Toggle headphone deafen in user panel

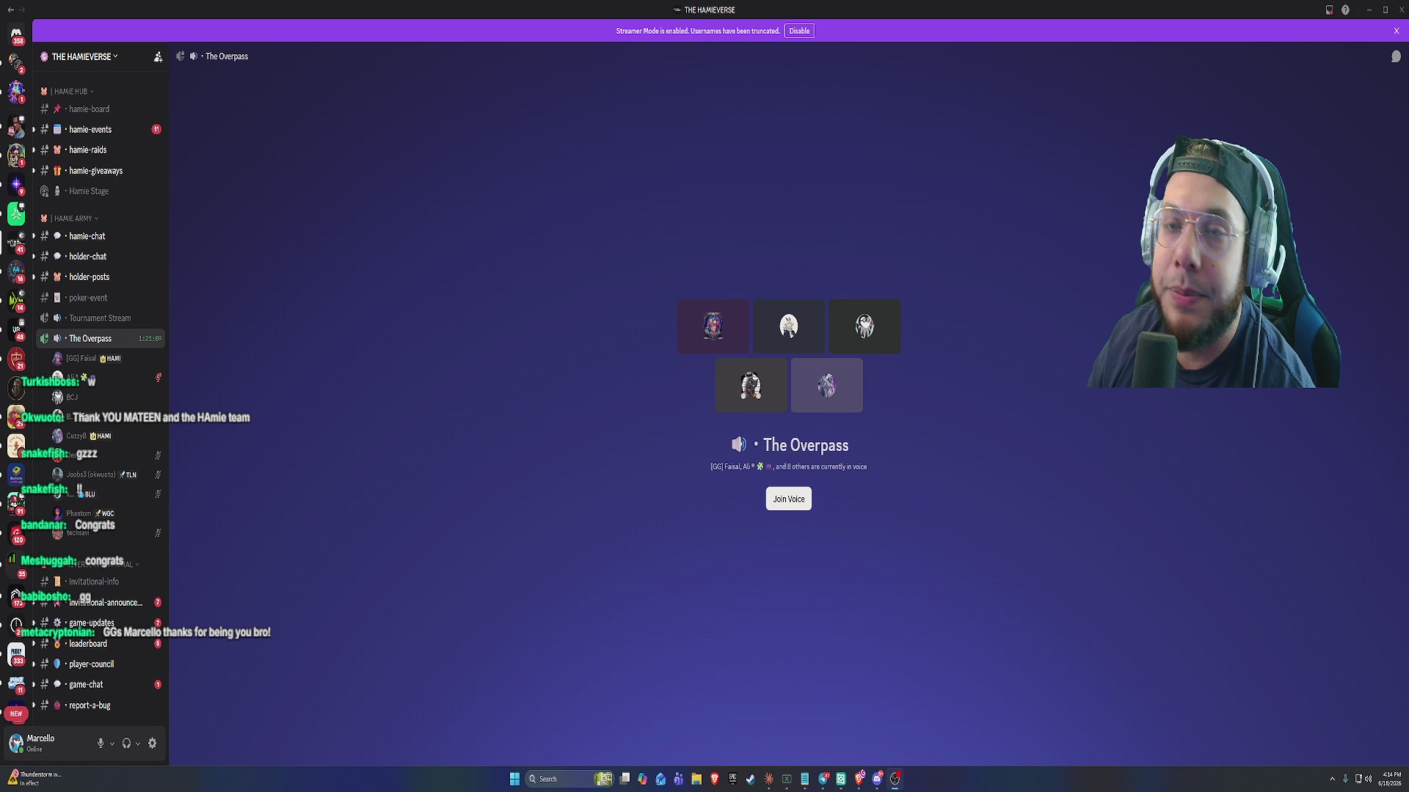(x=126, y=743)
